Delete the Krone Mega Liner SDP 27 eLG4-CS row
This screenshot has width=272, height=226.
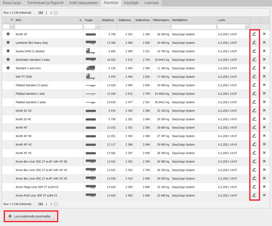pyautogui.click(x=264, y=187)
